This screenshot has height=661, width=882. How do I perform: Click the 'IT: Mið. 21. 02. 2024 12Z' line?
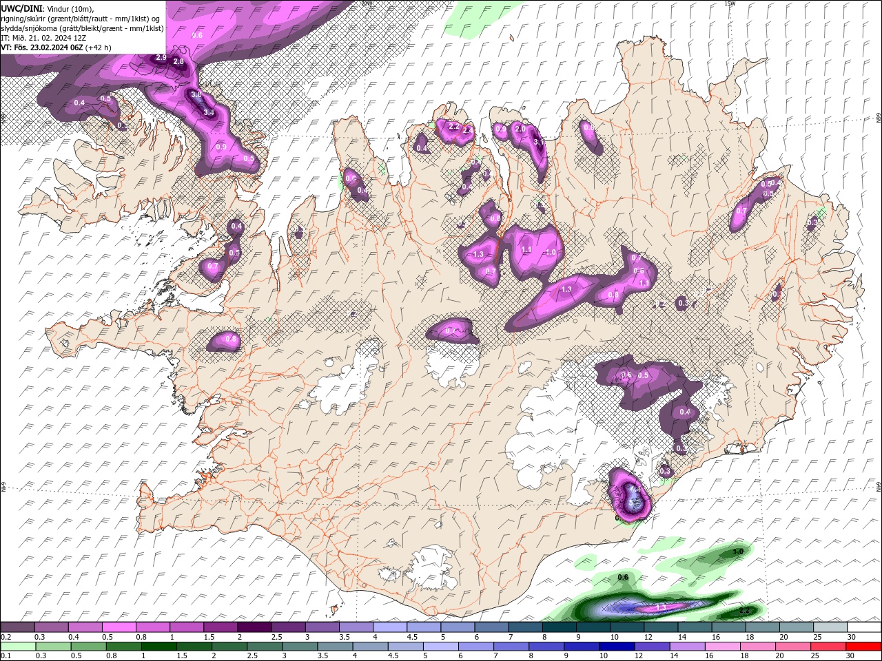tap(42, 38)
